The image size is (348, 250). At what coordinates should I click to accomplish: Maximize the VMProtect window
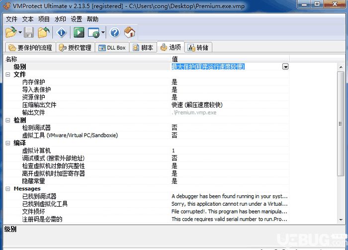click(317, 4)
